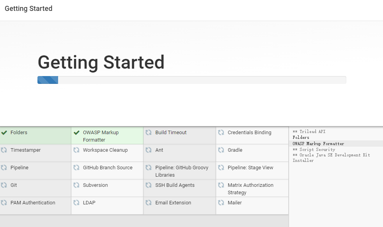Click the Pipeline: Stage View plugin cell
The width and height of the screenshot is (383, 227).
[252, 170]
